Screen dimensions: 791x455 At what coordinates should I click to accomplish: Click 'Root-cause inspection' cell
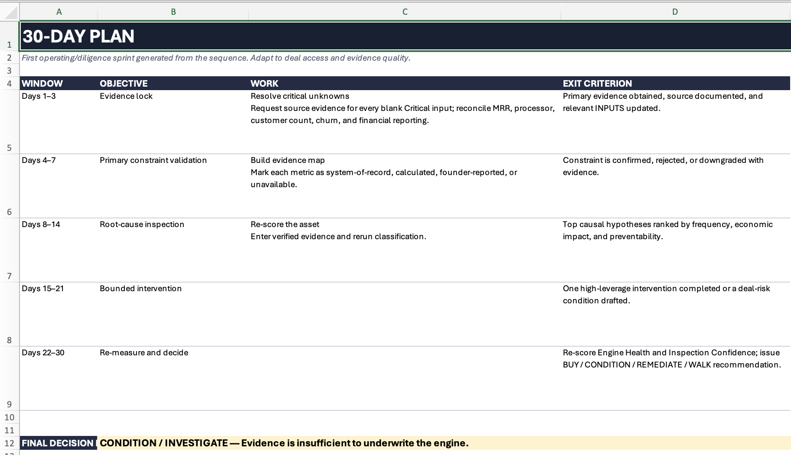coord(173,250)
